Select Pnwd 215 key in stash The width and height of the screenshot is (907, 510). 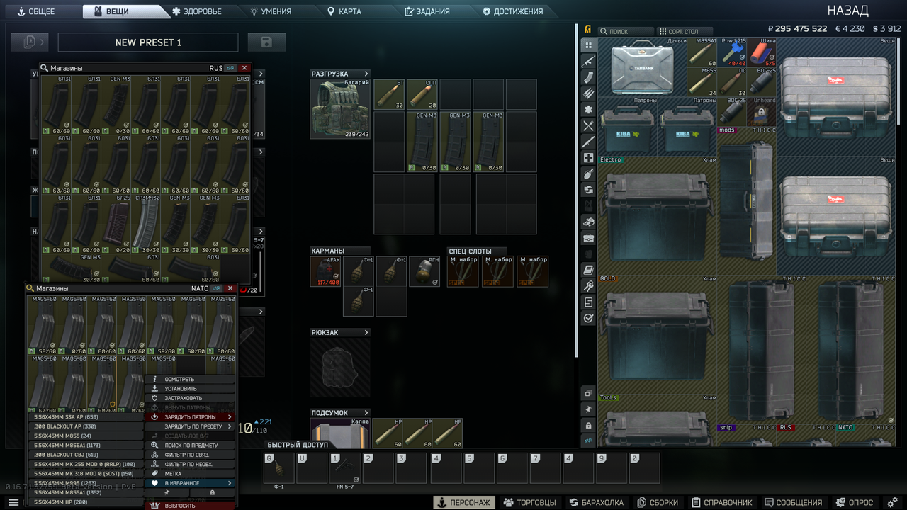(x=733, y=52)
